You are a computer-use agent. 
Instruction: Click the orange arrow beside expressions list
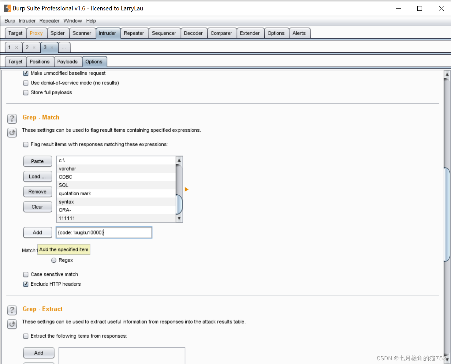point(186,190)
